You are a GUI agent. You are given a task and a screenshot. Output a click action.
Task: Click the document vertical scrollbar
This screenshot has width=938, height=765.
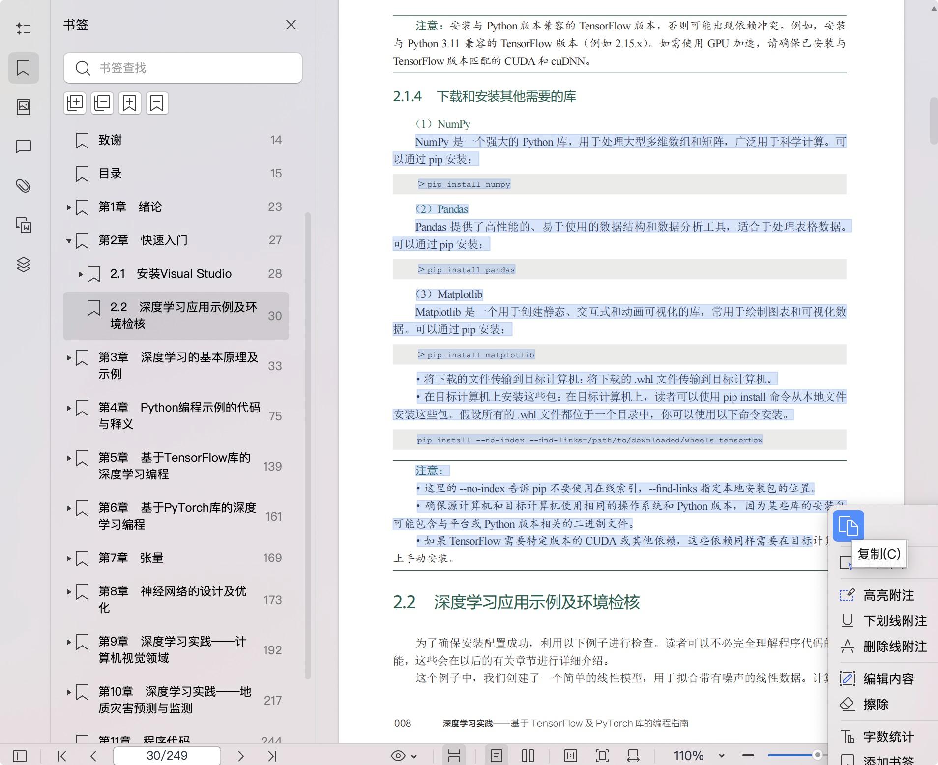tap(933, 121)
